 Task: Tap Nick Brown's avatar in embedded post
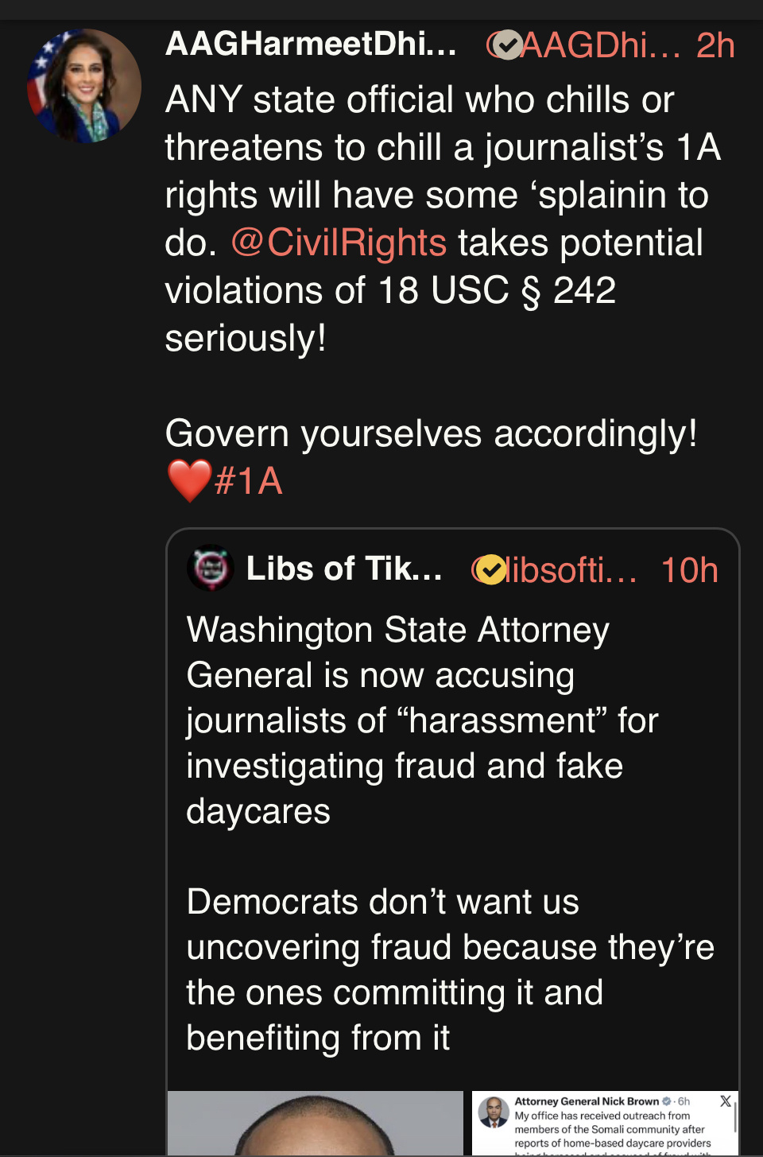494,1112
